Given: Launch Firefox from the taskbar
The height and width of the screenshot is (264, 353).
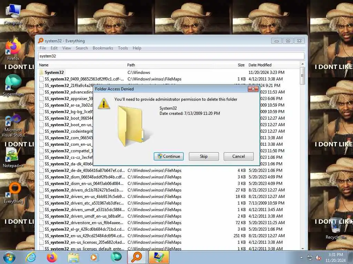Looking at the screenshot, I should [x=52, y=257].
